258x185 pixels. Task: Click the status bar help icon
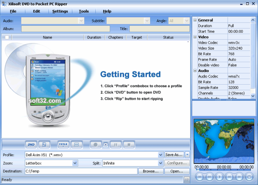tap(187, 180)
